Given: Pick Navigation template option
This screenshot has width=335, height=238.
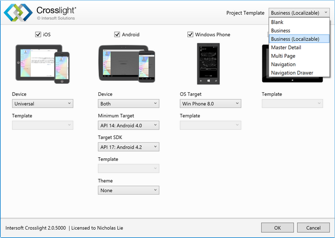Looking at the screenshot, I should point(299,64).
